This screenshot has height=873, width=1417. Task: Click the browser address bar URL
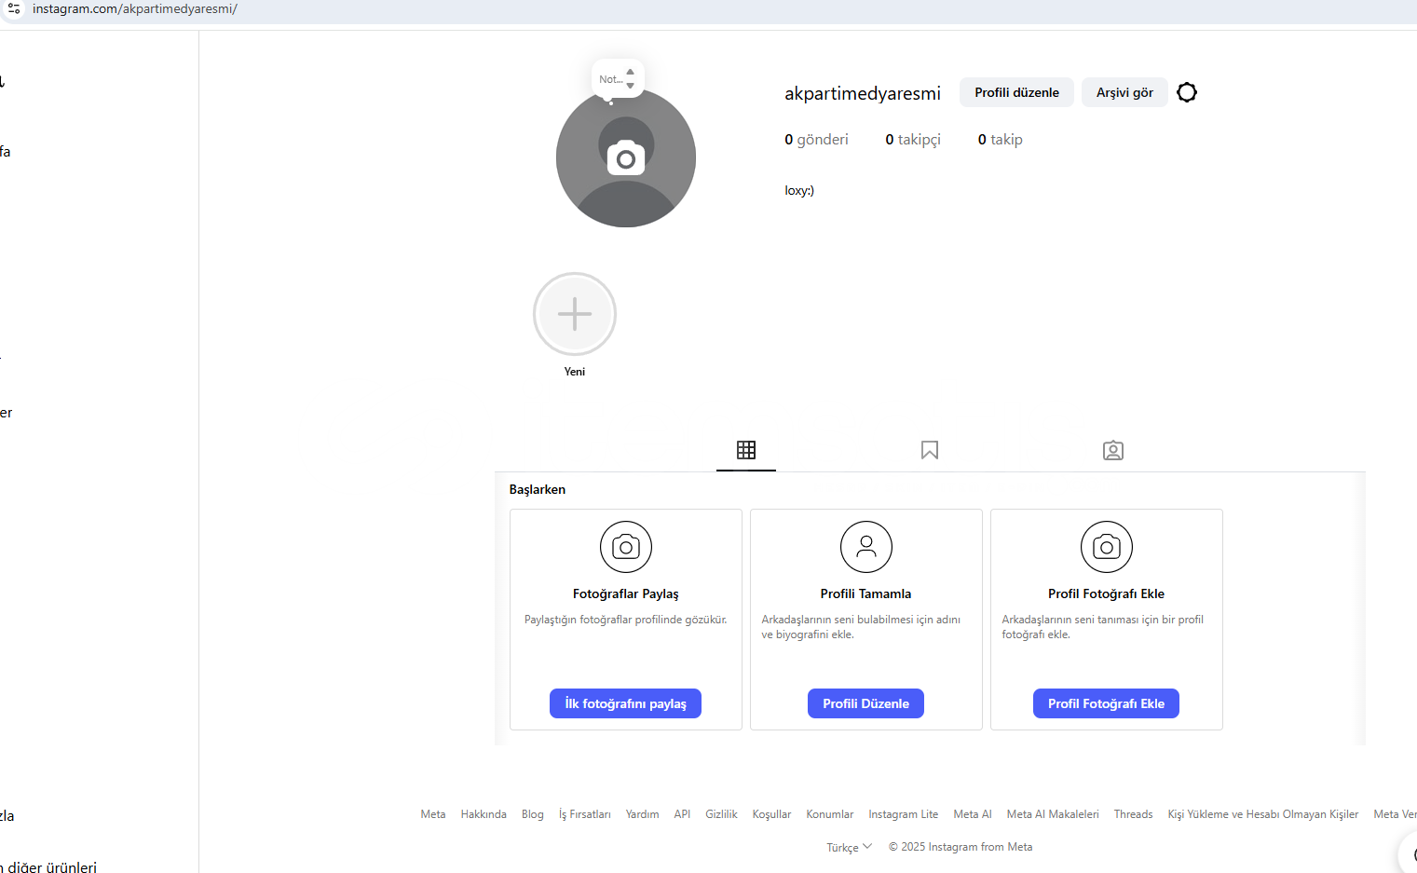(x=135, y=8)
